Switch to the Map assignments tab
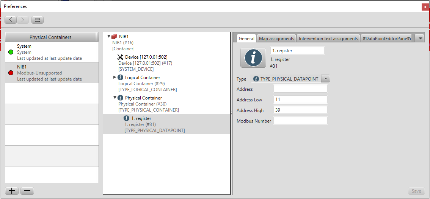Screen dimensions: 430x199 pos(276,39)
